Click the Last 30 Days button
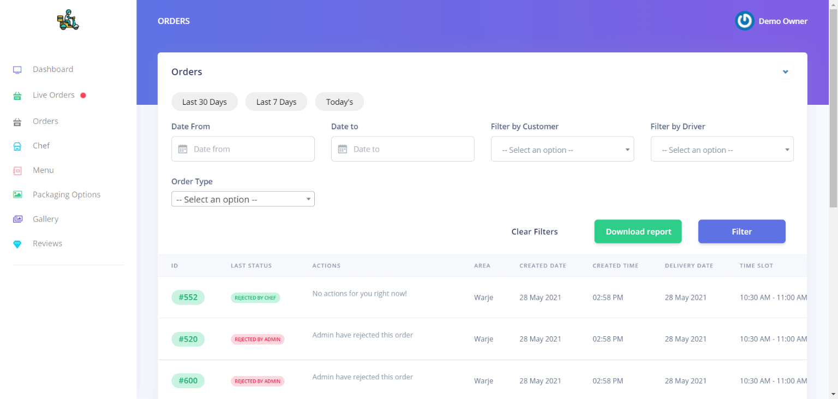The height and width of the screenshot is (399, 838). 205,102
